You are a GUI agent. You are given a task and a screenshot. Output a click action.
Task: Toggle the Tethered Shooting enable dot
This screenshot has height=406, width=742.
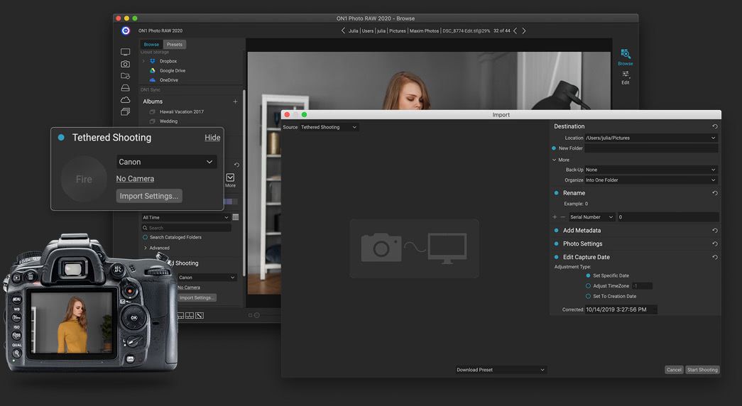pos(61,138)
